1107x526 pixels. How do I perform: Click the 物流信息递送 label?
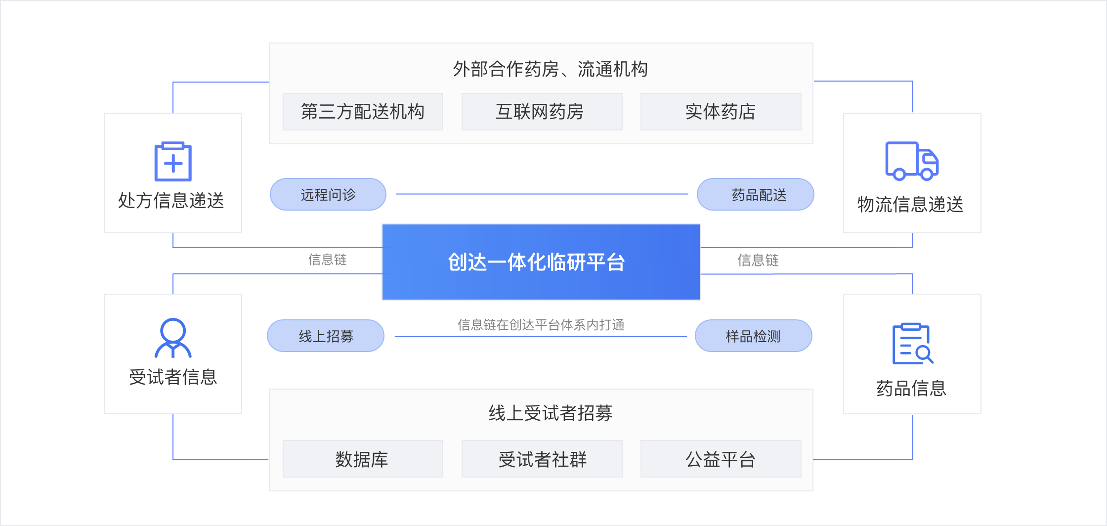tap(910, 204)
